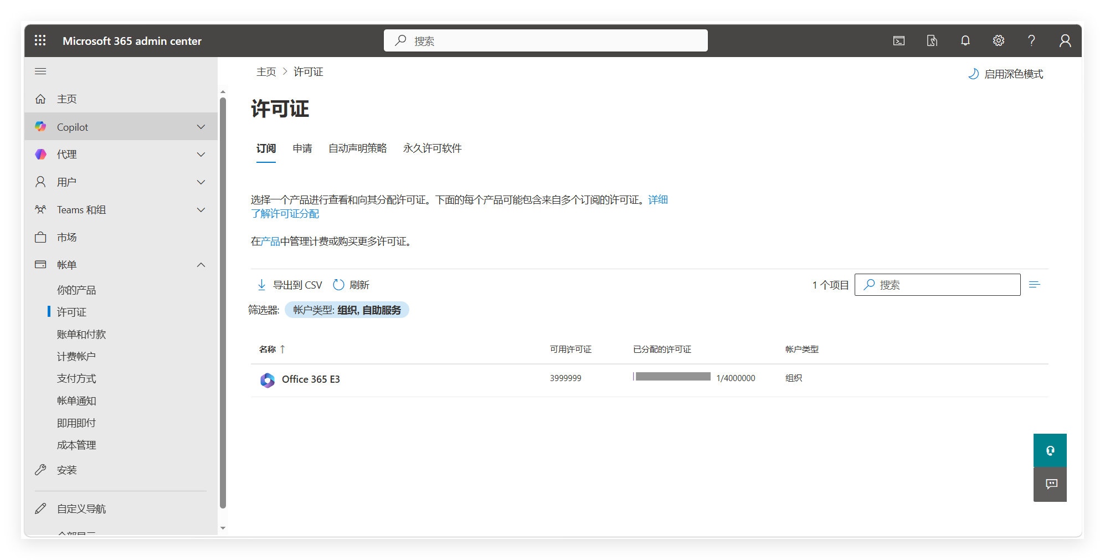
Task: Click the sidebar scrollbar up arrow
Action: 223,92
